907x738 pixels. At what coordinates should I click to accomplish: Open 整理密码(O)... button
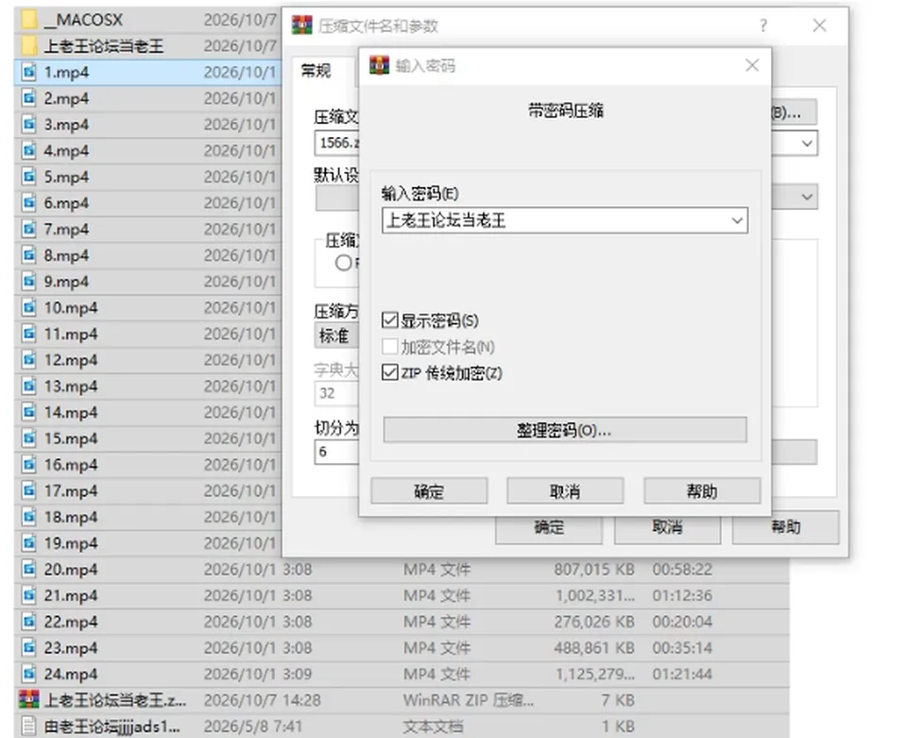tap(565, 430)
